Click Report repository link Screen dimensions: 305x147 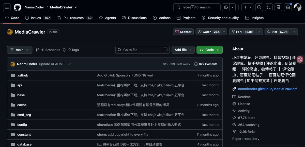tap(246, 139)
